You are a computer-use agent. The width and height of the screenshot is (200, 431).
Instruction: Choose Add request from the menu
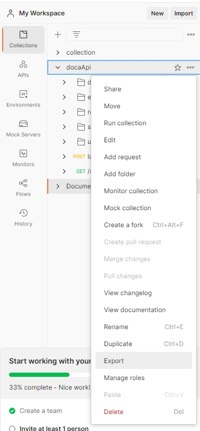144,157
